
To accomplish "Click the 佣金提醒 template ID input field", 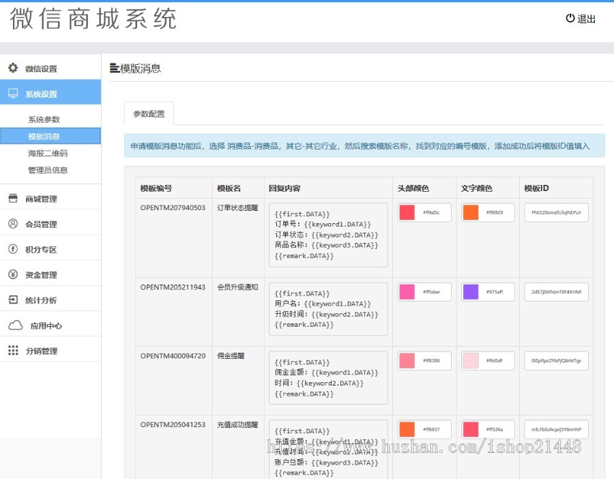I will coord(557,360).
